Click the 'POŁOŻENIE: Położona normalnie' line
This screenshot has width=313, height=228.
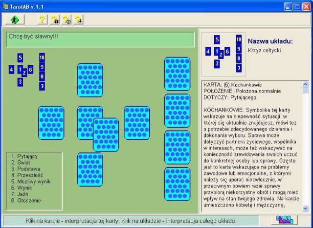pyautogui.click(x=242, y=91)
